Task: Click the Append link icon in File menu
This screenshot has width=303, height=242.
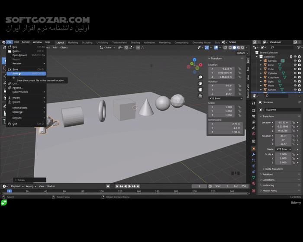Action: (10, 88)
